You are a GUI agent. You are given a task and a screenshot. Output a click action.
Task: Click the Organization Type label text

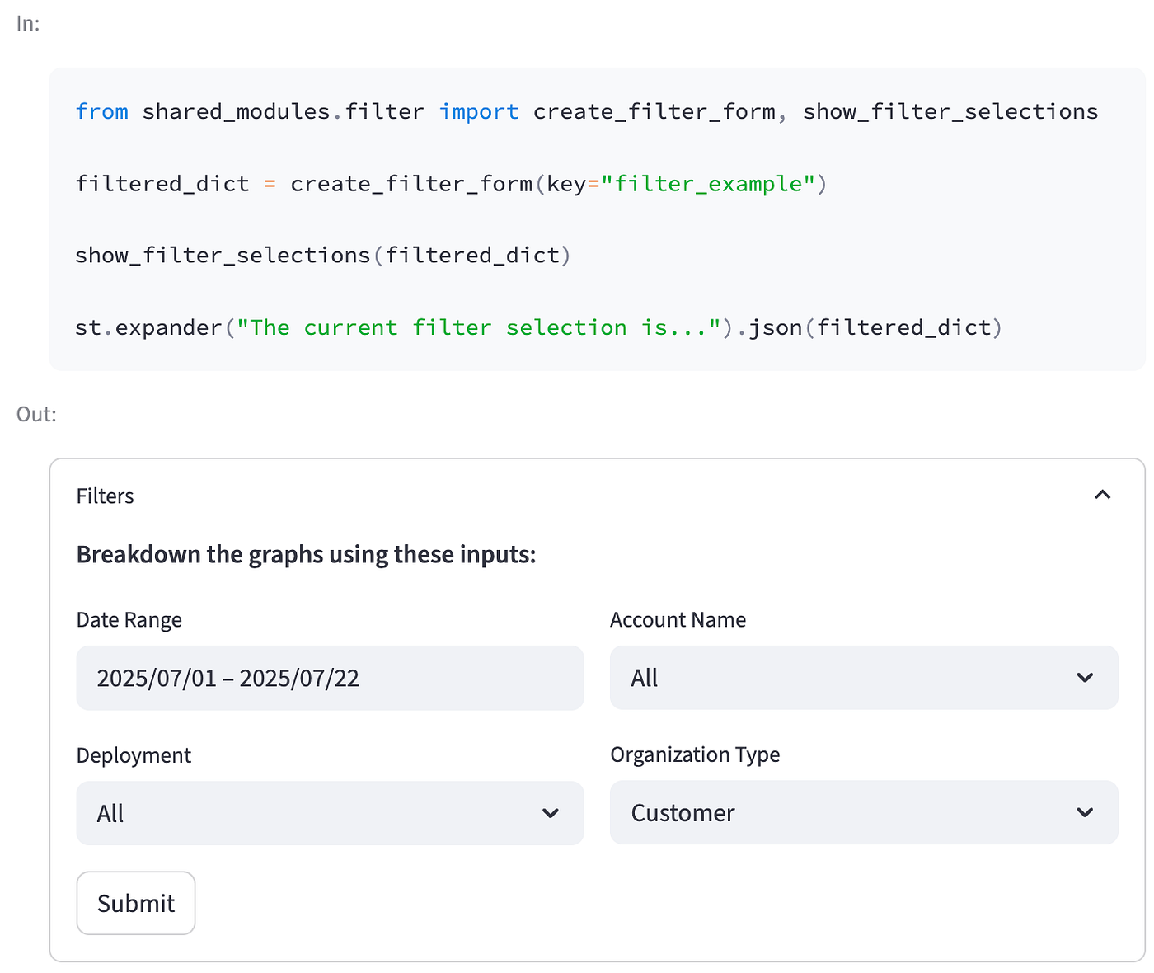coord(695,754)
